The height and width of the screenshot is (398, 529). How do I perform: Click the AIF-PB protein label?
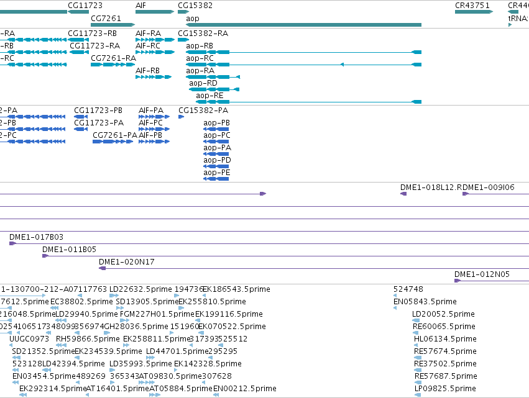point(150,135)
